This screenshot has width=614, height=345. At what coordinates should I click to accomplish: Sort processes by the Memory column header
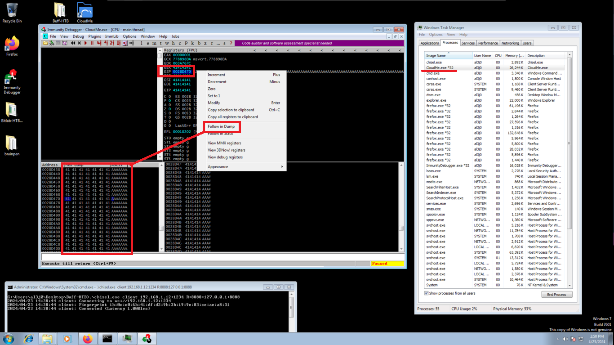(x=514, y=55)
